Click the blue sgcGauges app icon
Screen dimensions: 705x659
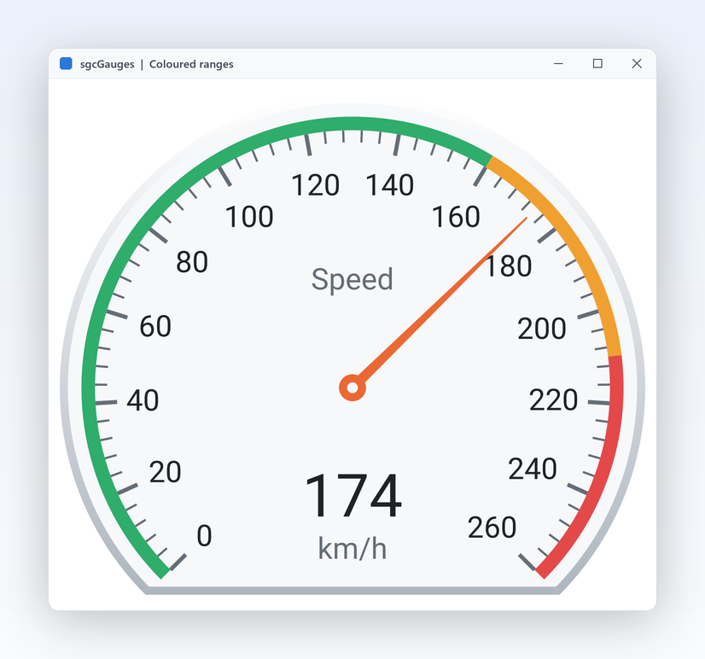pos(66,63)
